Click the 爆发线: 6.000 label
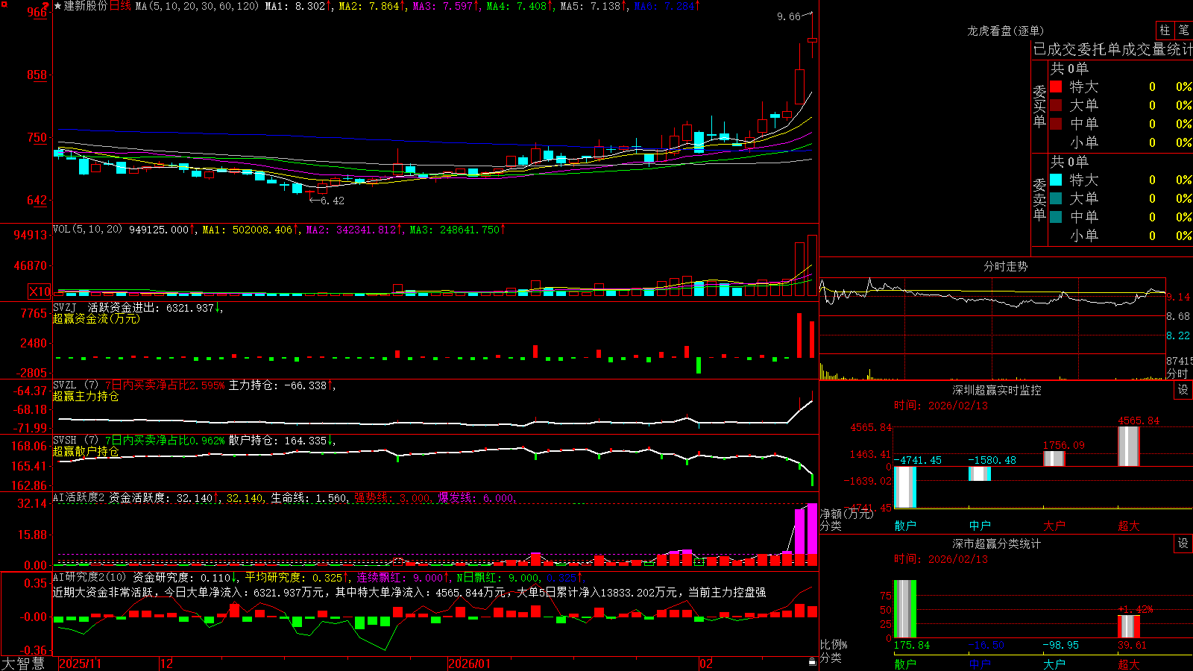The width and height of the screenshot is (1193, 671). [476, 497]
